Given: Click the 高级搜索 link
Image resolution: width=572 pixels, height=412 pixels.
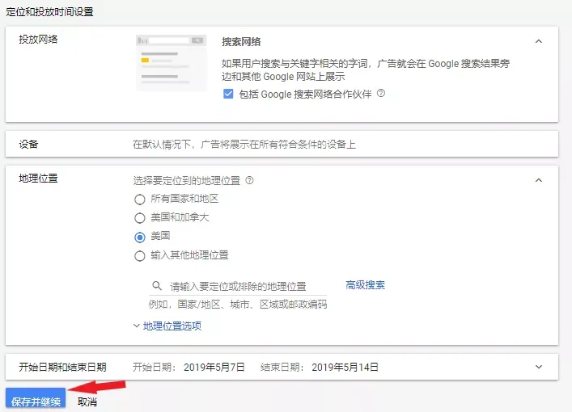Looking at the screenshot, I should pos(365,285).
